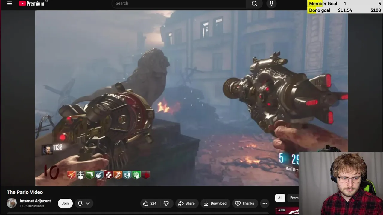This screenshot has width=383, height=215.
Task: Share The Parlo Video
Action: coord(186,203)
